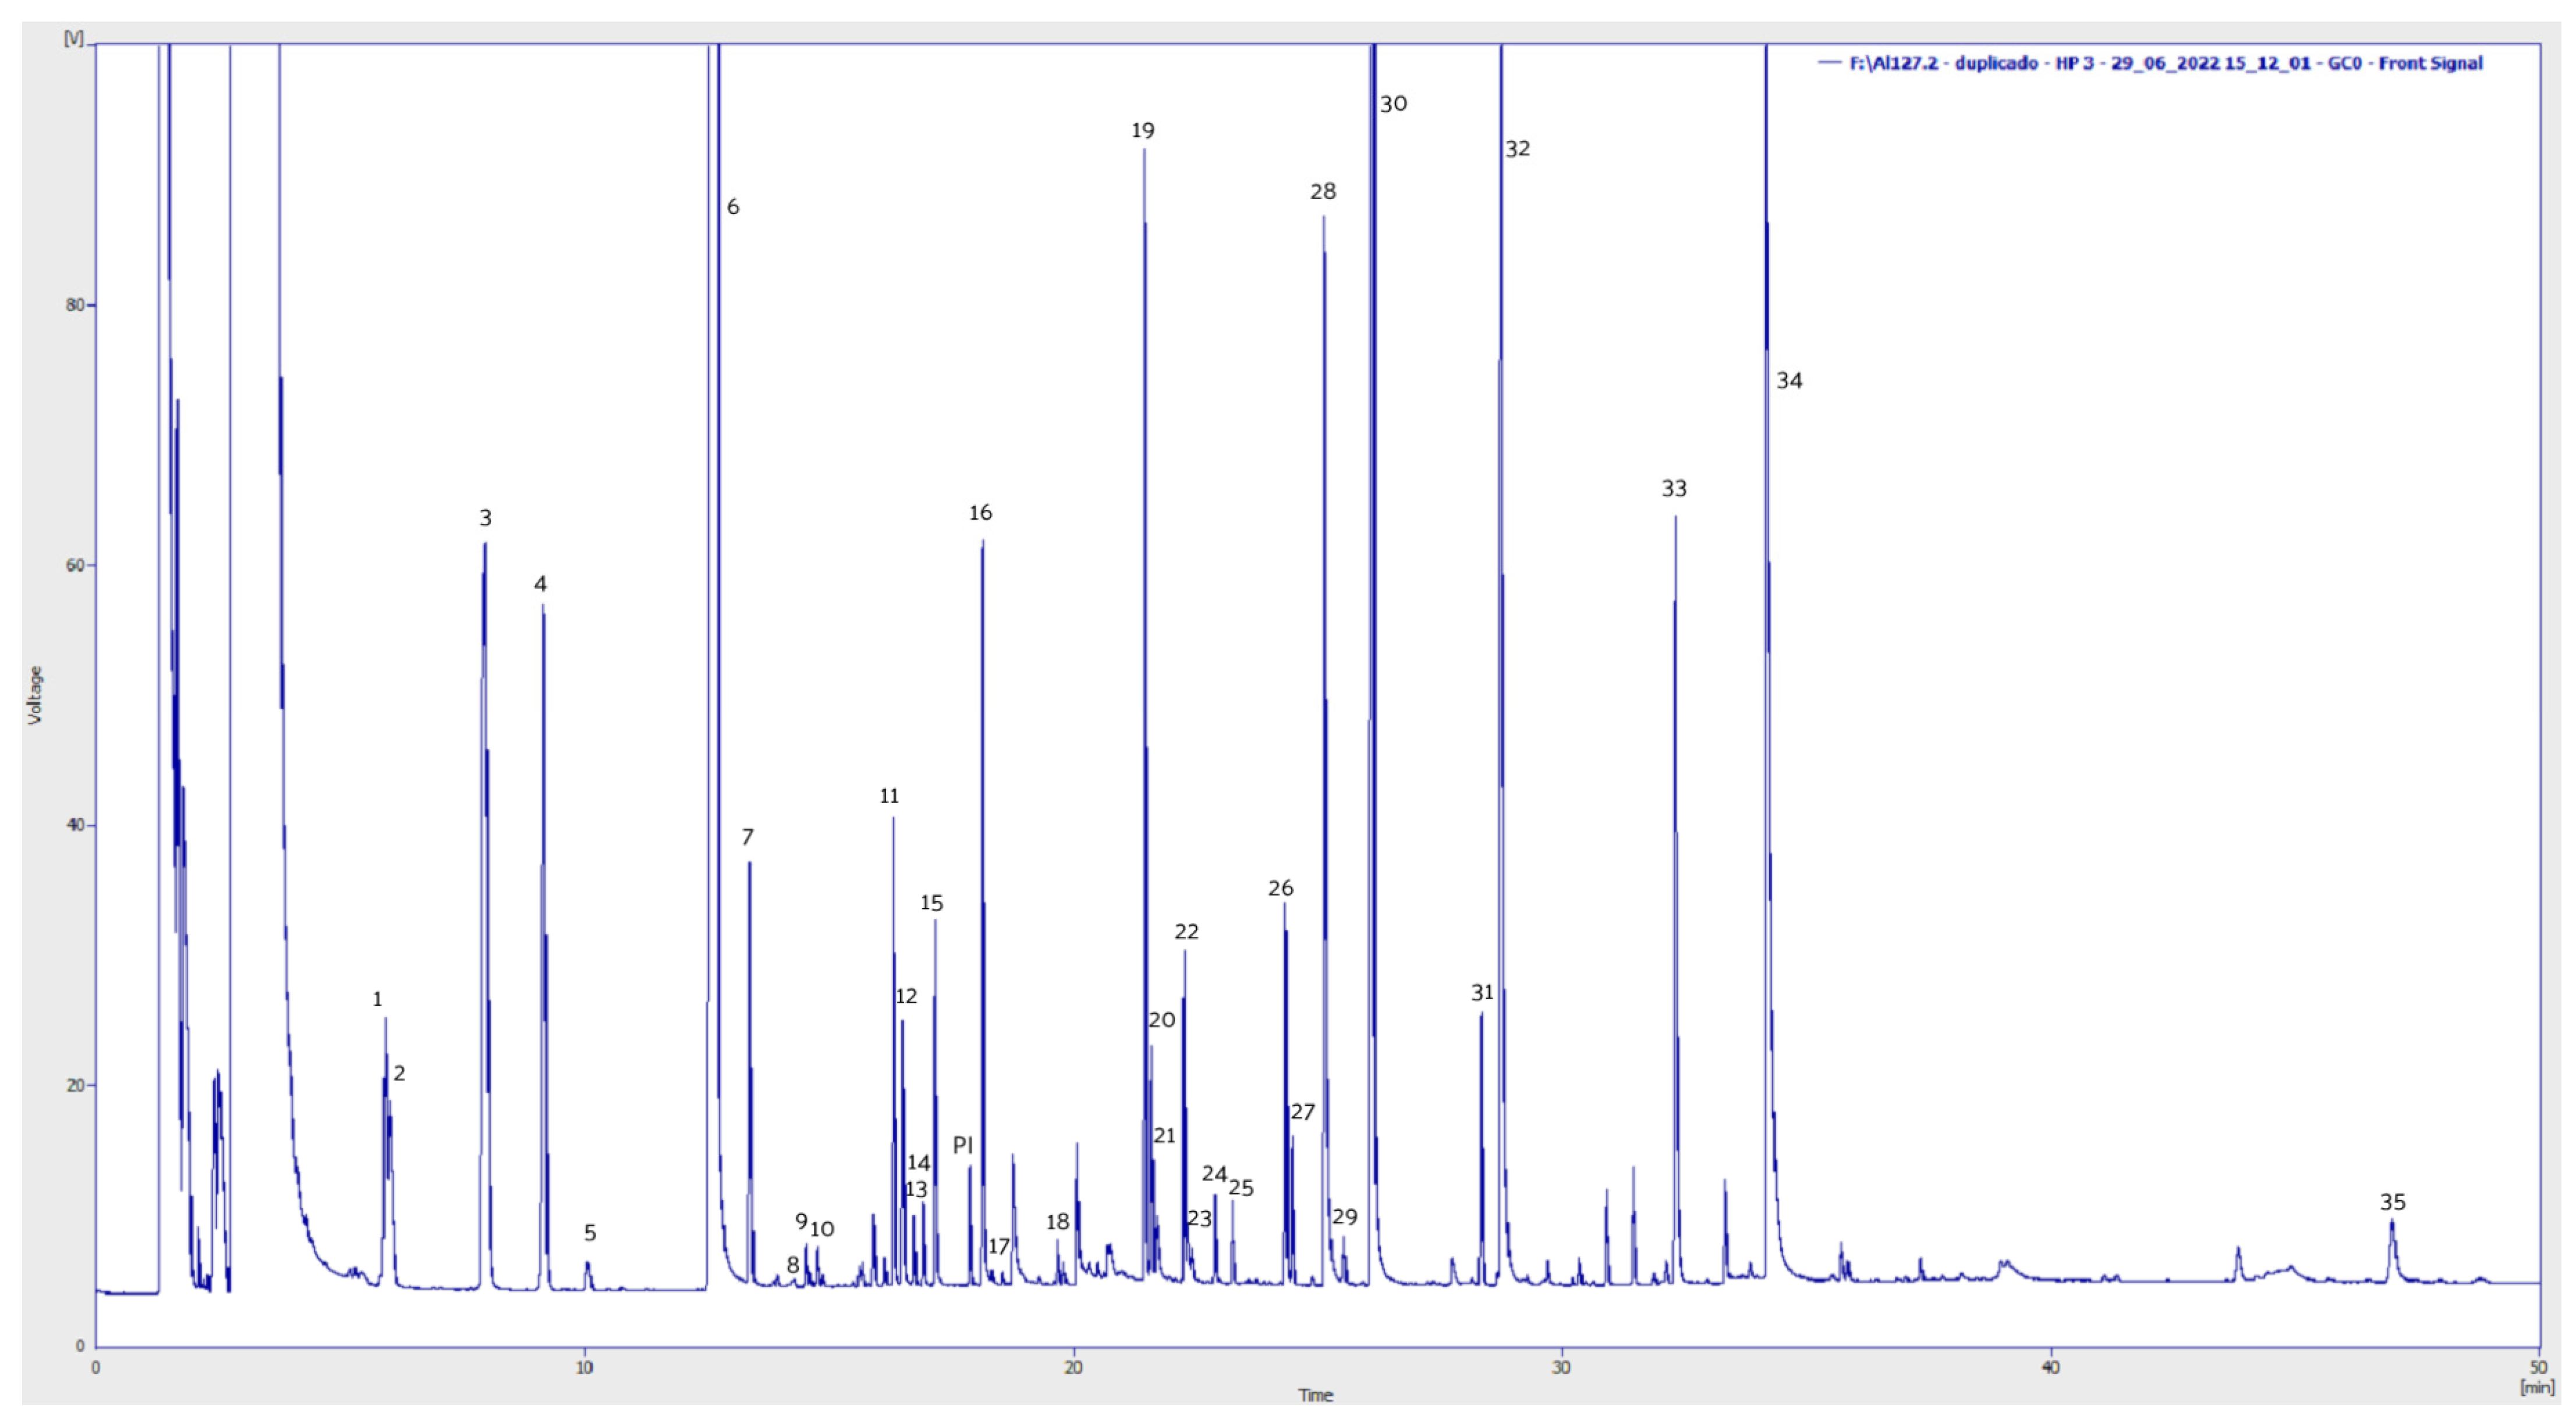Click the 'PI' internal standard peak label
2576x1420 pixels.
[x=963, y=1145]
